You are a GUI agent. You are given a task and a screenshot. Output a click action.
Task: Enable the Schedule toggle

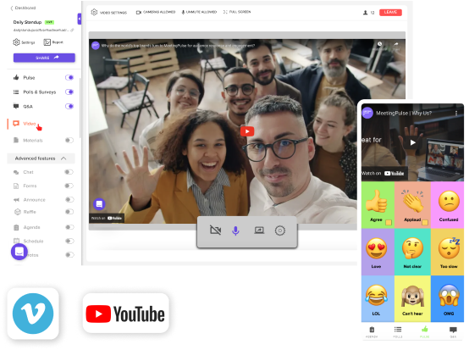(x=69, y=241)
